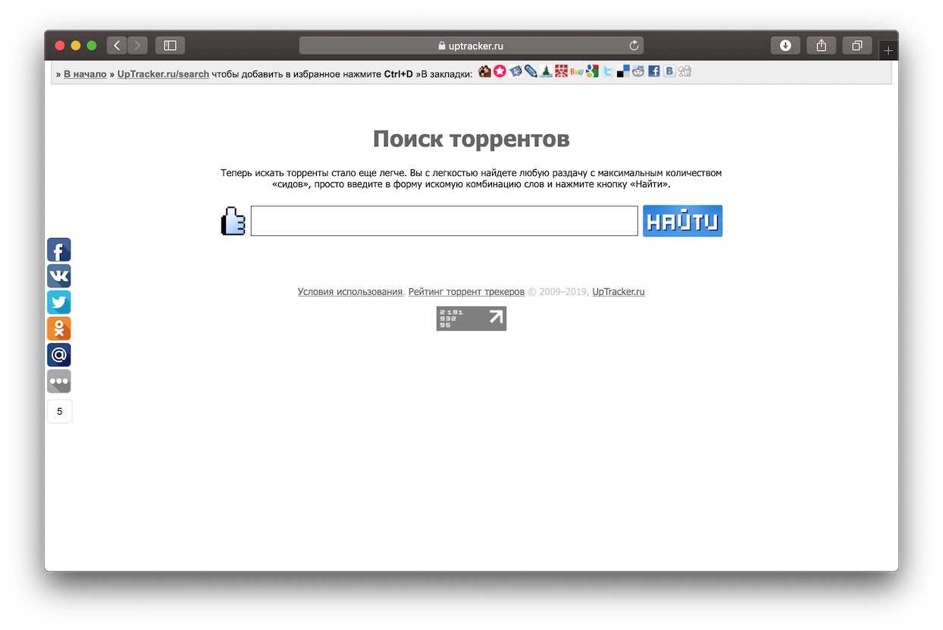Click the Reddit alien bookmark icon
The width and height of the screenshot is (943, 630).
(x=638, y=71)
